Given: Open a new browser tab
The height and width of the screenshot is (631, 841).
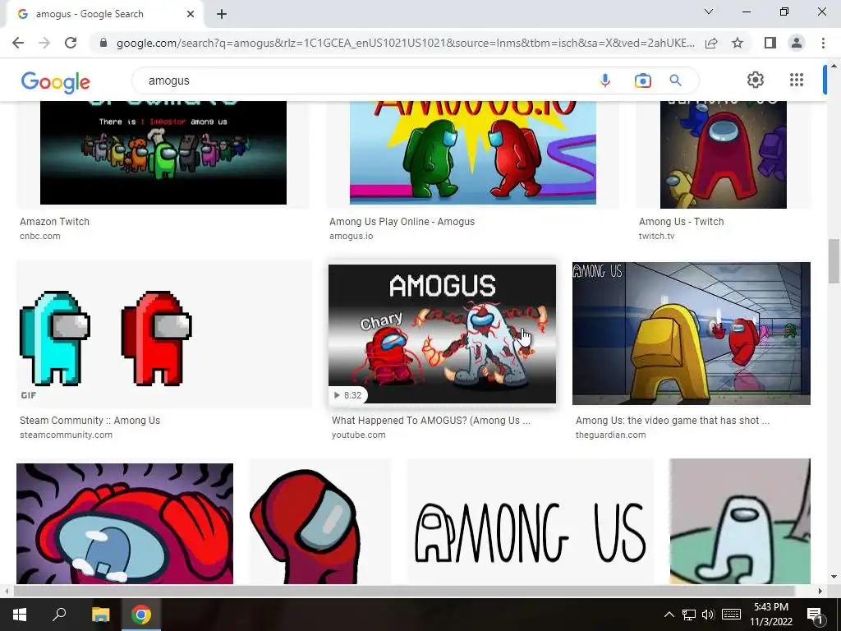Looking at the screenshot, I should (x=222, y=14).
